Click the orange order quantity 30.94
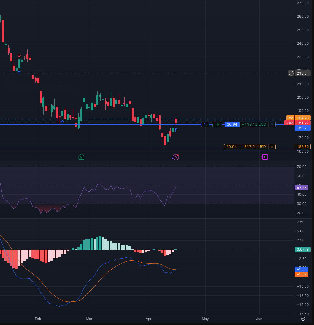 [x=232, y=147]
